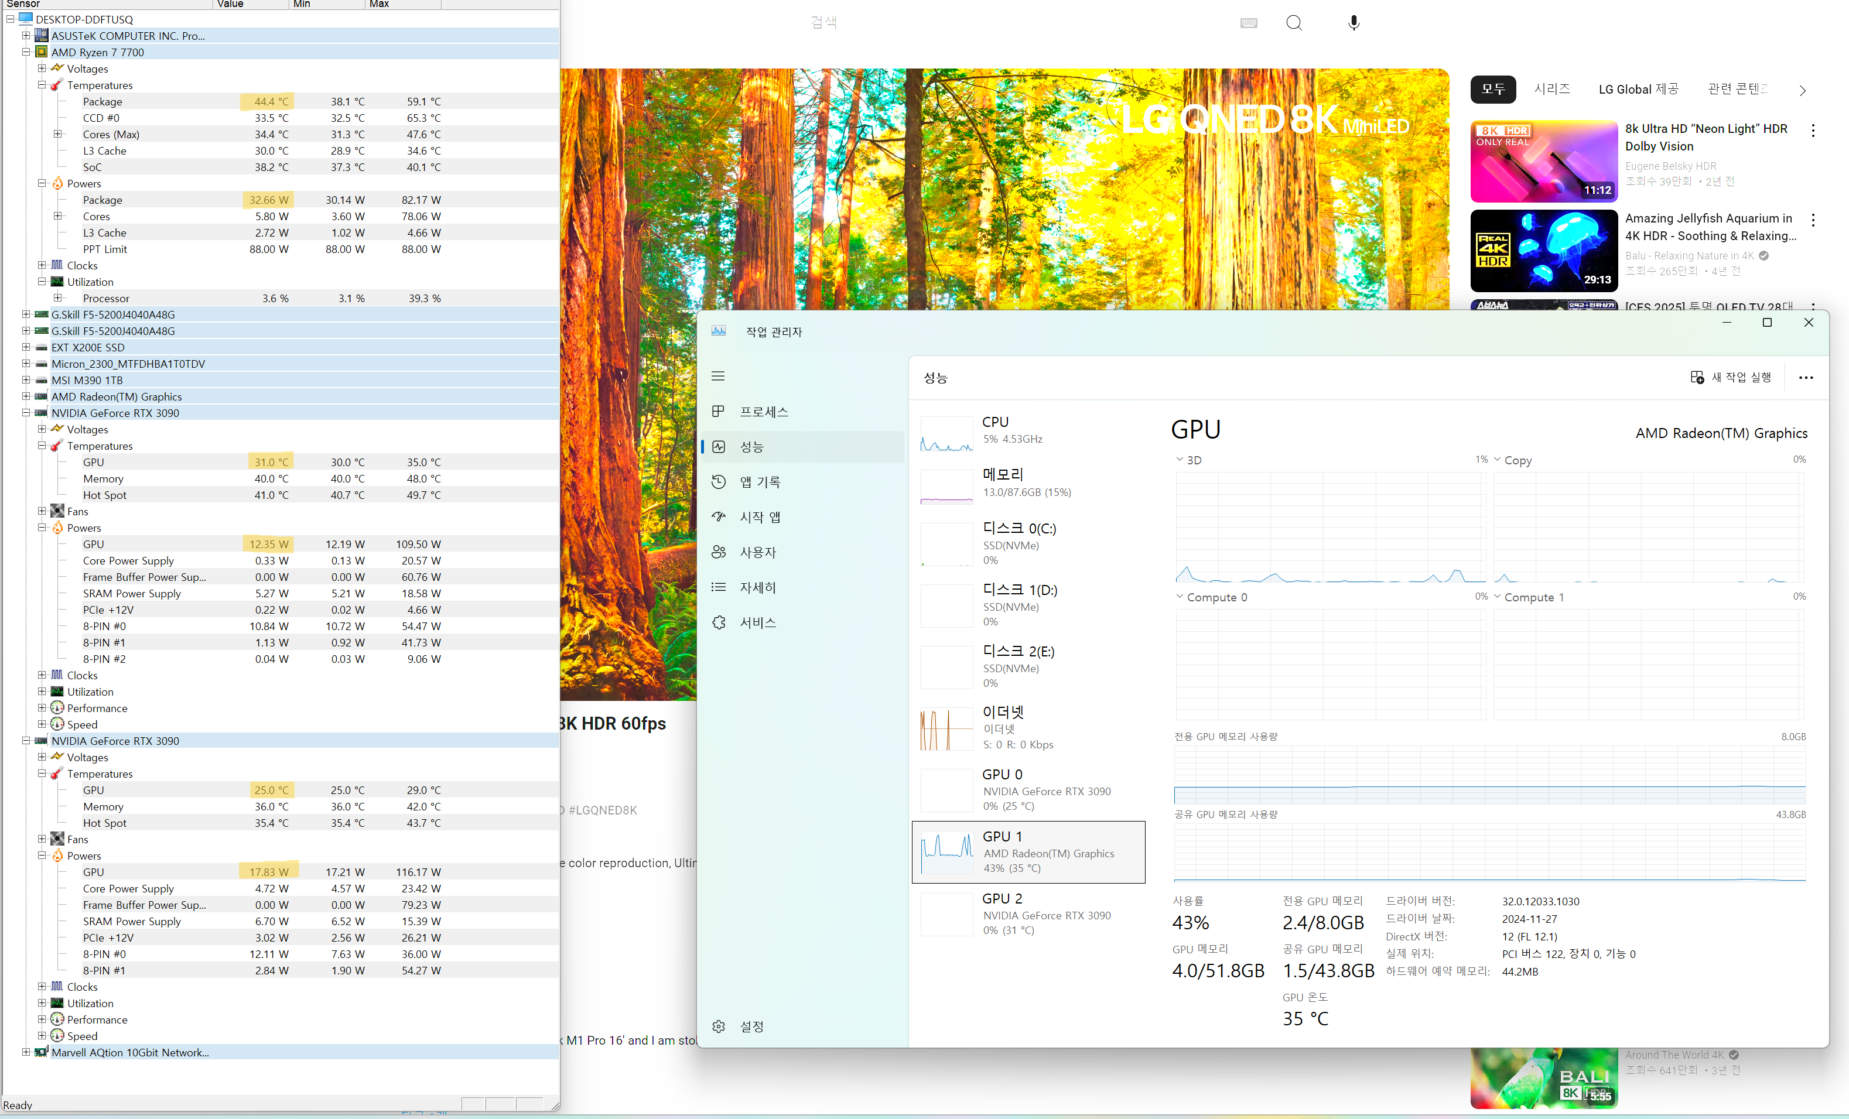Screen dimensions: 1849x1119
Task: Click the YouTube search magnifier icon
Action: click(1294, 22)
